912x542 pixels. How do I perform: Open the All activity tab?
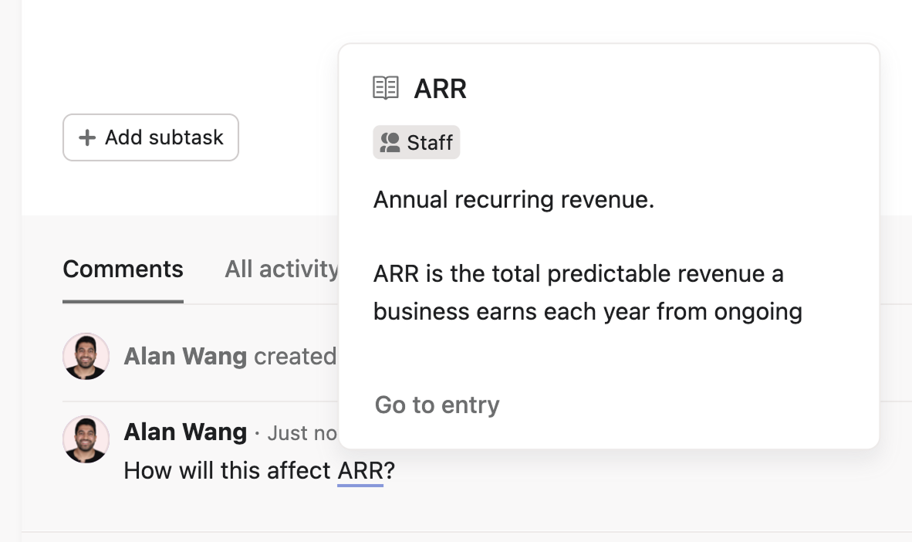[281, 269]
